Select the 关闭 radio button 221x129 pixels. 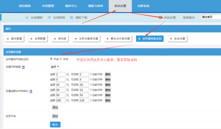(x=61, y=59)
